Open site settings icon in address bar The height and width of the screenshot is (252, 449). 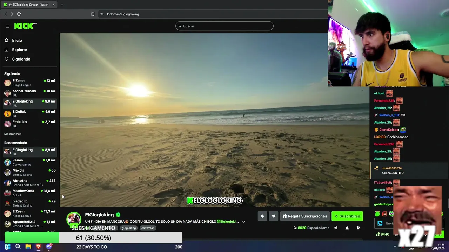pos(102,14)
